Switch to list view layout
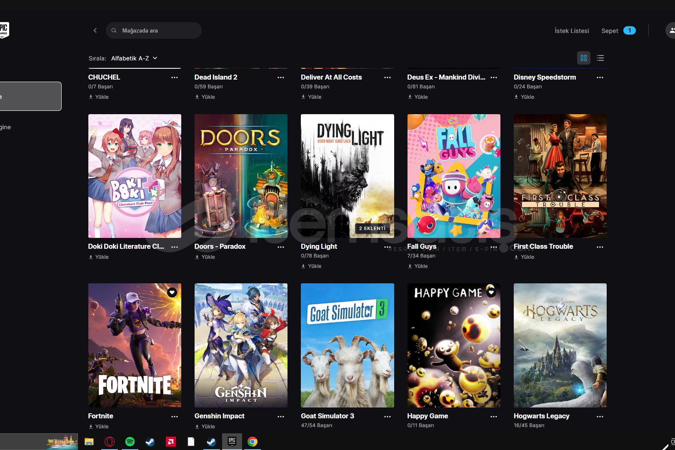Viewport: 675px width, 450px height. (600, 58)
